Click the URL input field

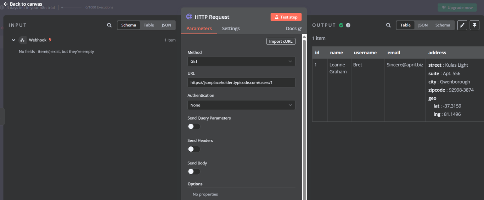[241, 83]
